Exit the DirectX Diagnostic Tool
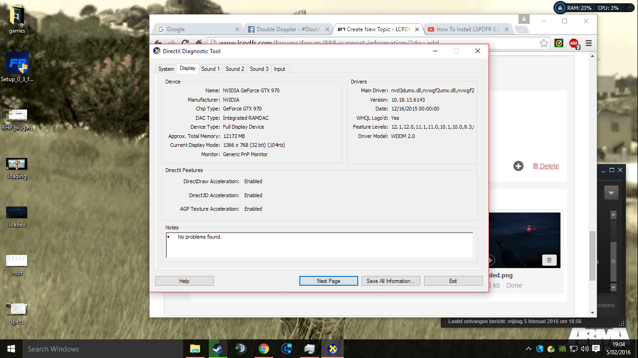The height and width of the screenshot is (358, 638). point(453,281)
